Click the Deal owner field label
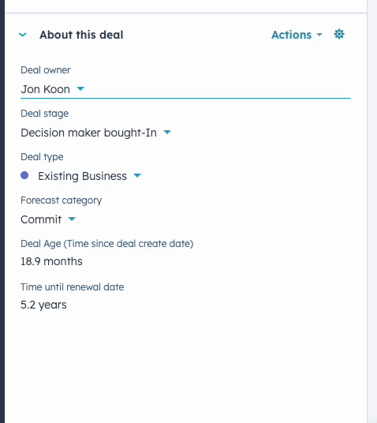This screenshot has height=423, width=377. click(x=46, y=70)
